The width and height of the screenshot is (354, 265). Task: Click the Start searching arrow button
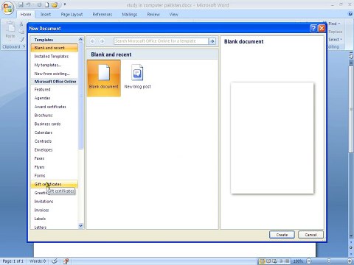click(212, 41)
